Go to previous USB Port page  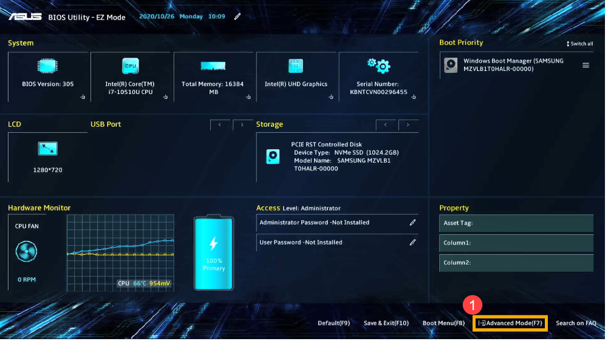click(x=220, y=126)
